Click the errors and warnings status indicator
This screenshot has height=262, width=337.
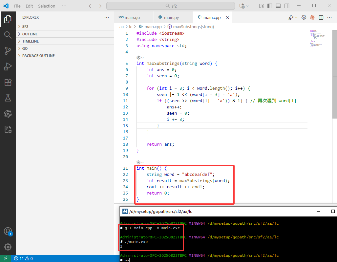[23, 259]
